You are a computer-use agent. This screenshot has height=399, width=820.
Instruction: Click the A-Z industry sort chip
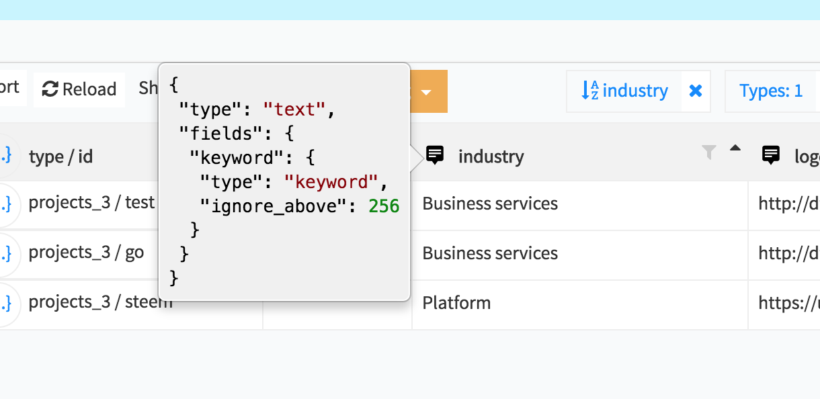click(x=625, y=91)
